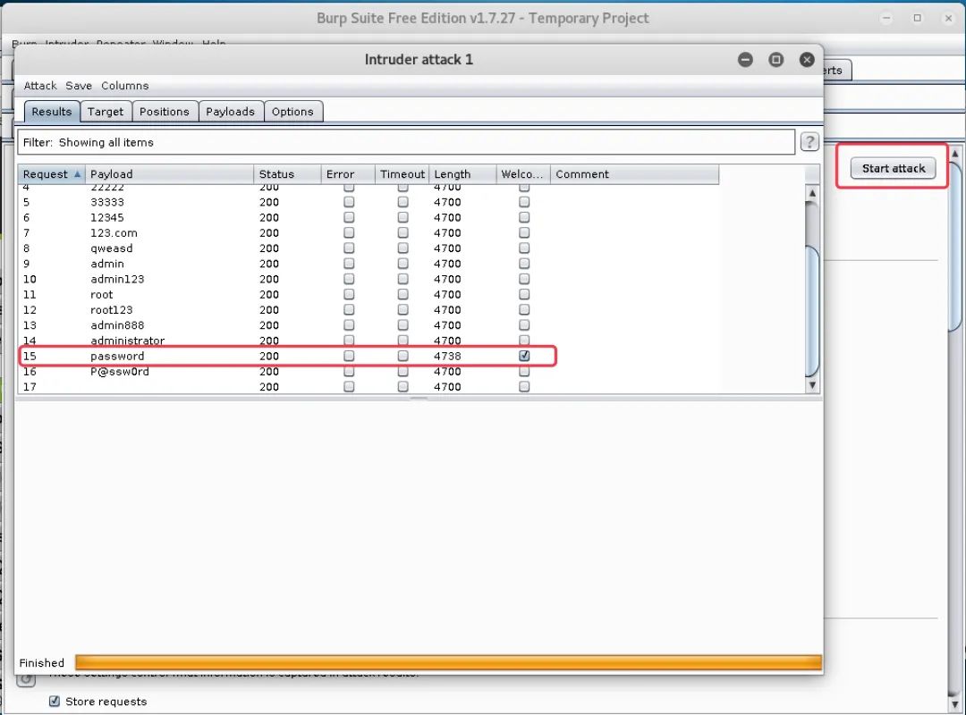Click the results table scroll up arrow
966x715 pixels.
tap(812, 193)
